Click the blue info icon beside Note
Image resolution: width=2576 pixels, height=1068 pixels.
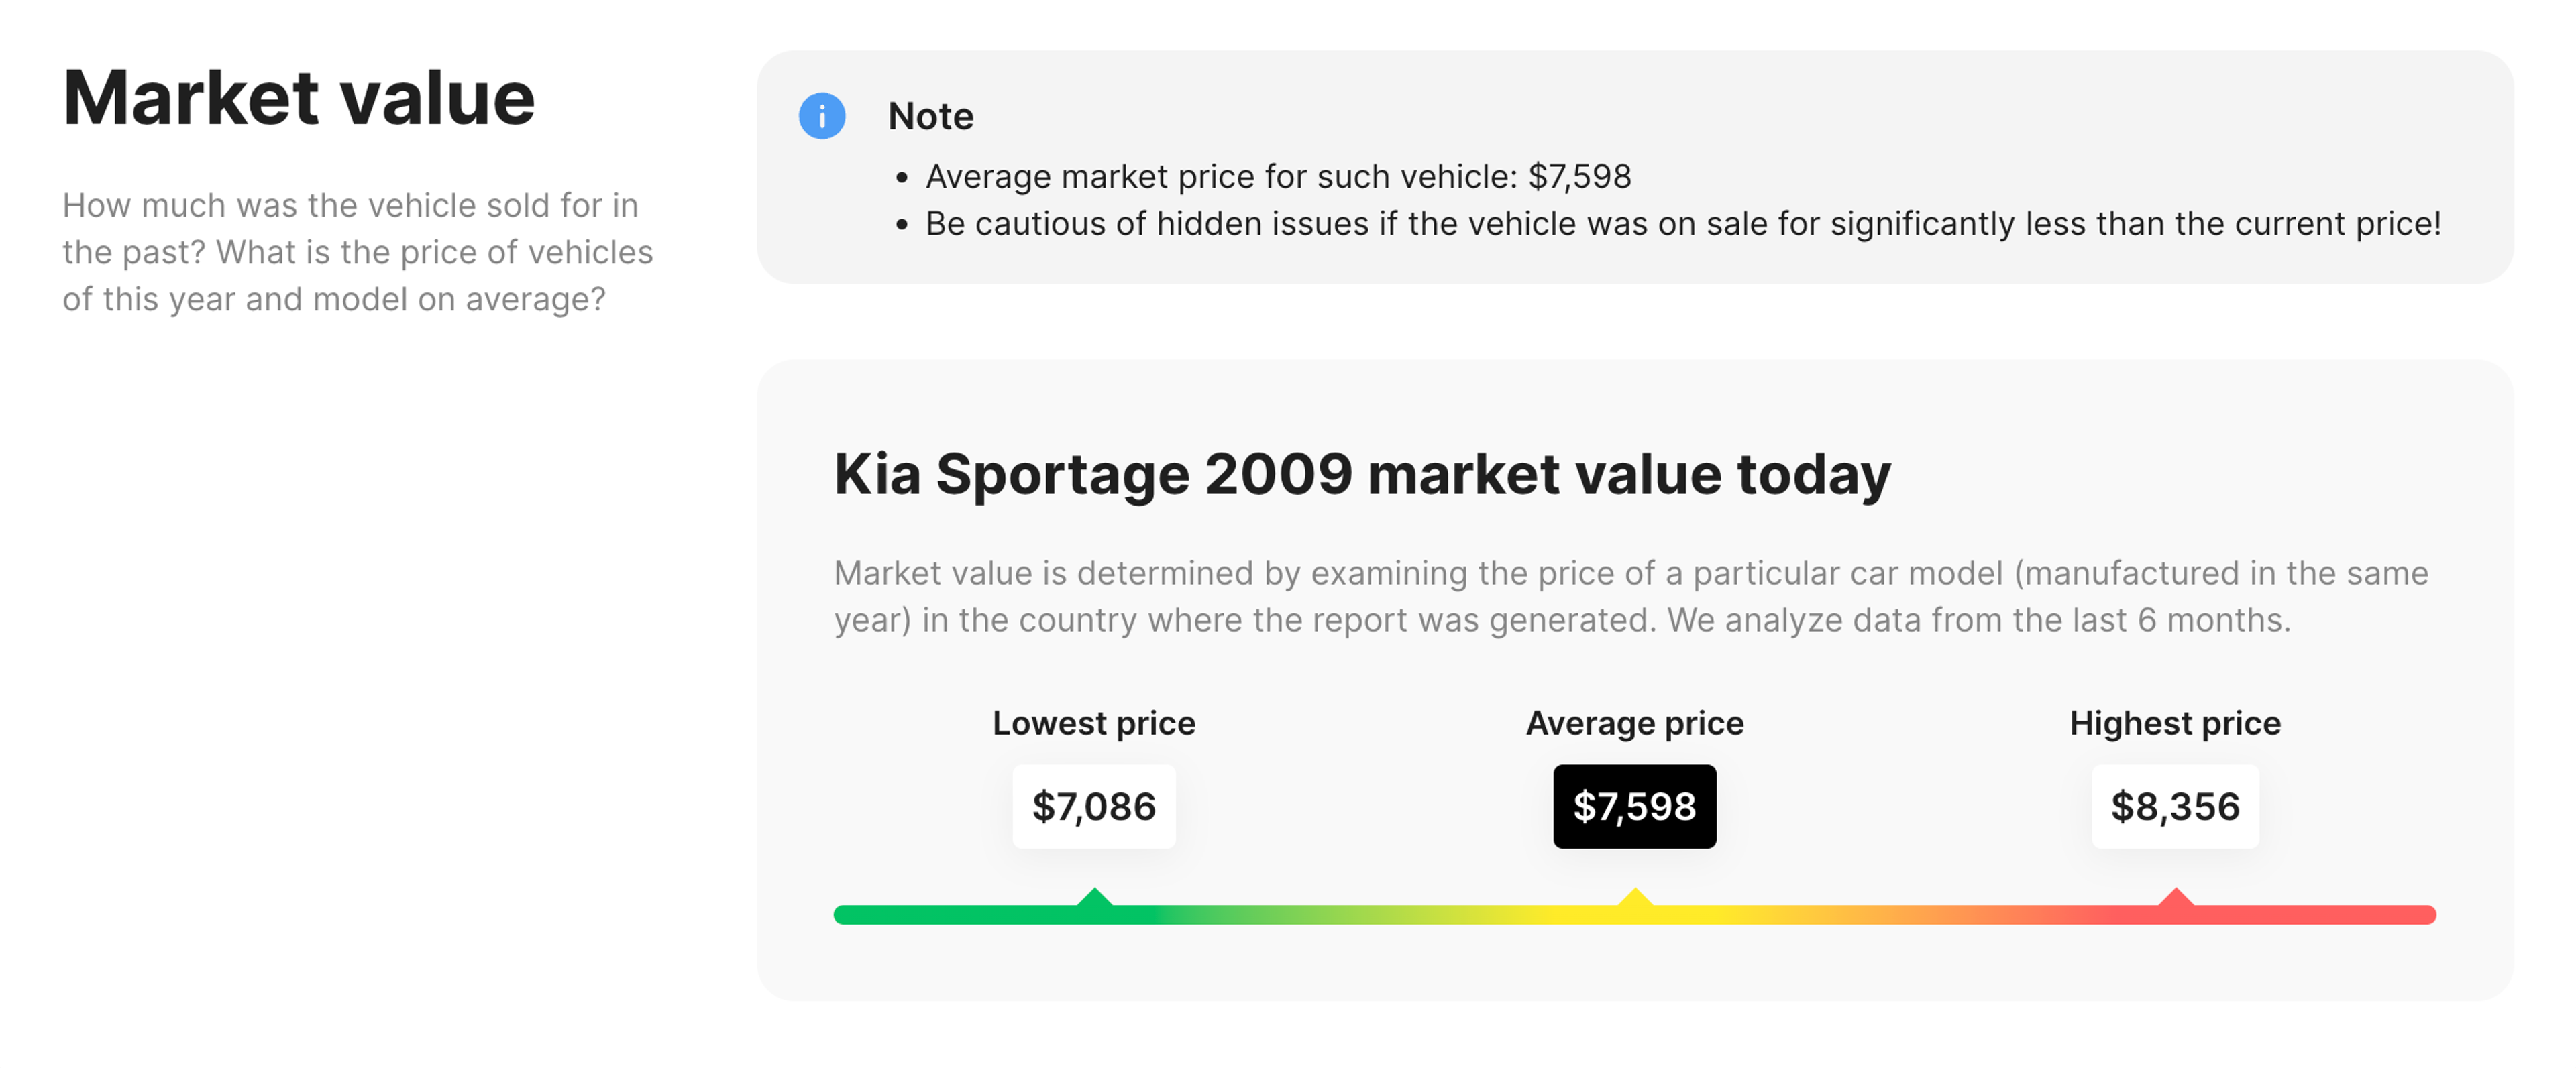pos(821,116)
